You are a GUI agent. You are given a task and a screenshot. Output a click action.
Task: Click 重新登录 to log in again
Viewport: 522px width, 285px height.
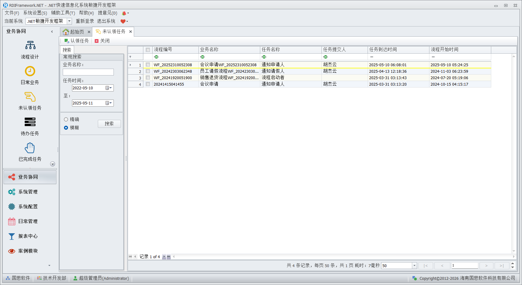(x=85, y=21)
